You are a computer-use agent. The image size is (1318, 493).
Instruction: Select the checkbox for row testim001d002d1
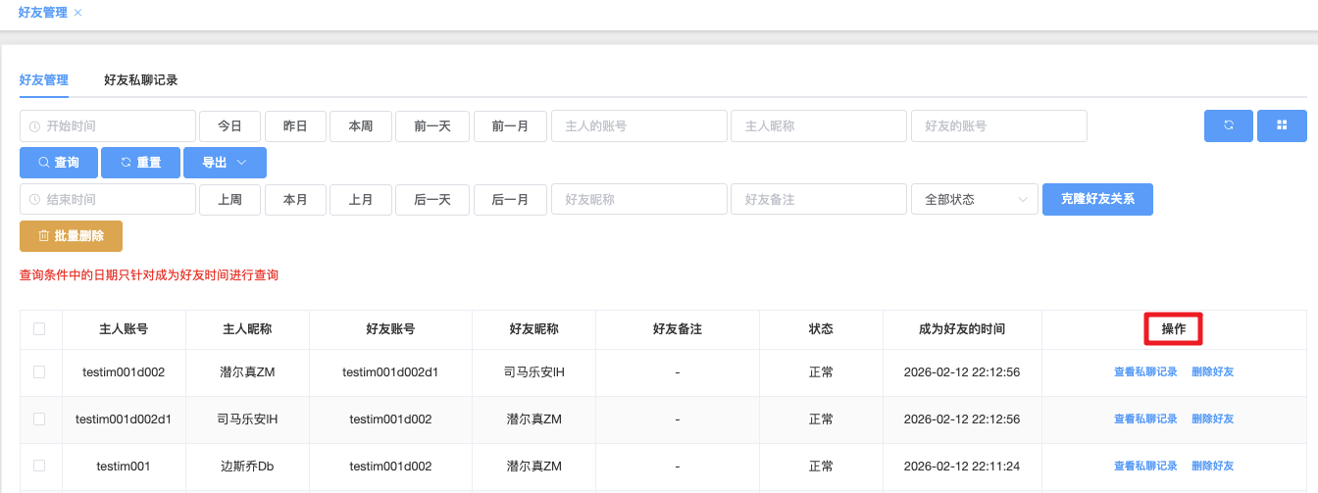39,419
